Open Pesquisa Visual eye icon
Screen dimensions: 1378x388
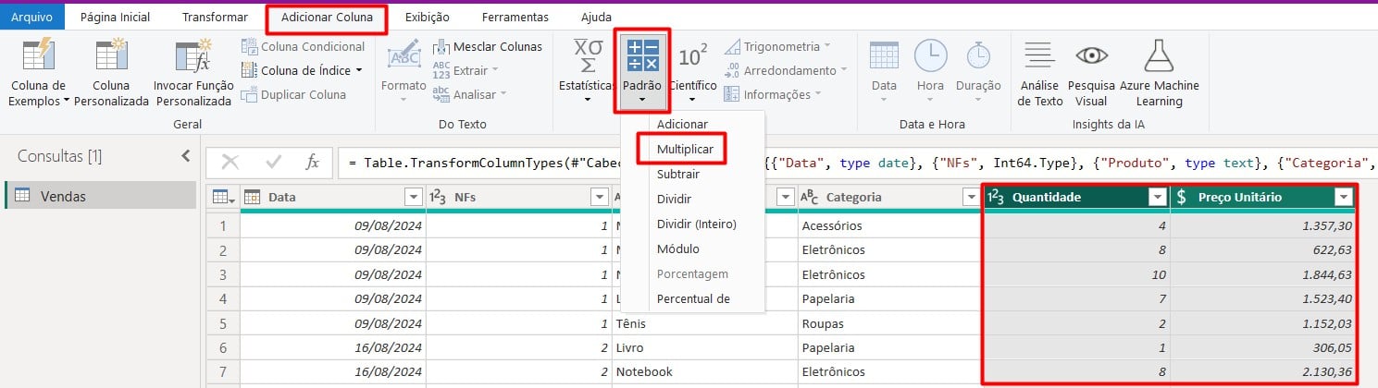1092,56
